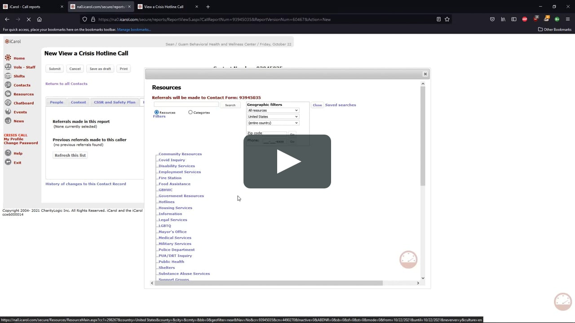Go back in browser history
Viewport: 575px width, 323px height.
click(x=7, y=19)
